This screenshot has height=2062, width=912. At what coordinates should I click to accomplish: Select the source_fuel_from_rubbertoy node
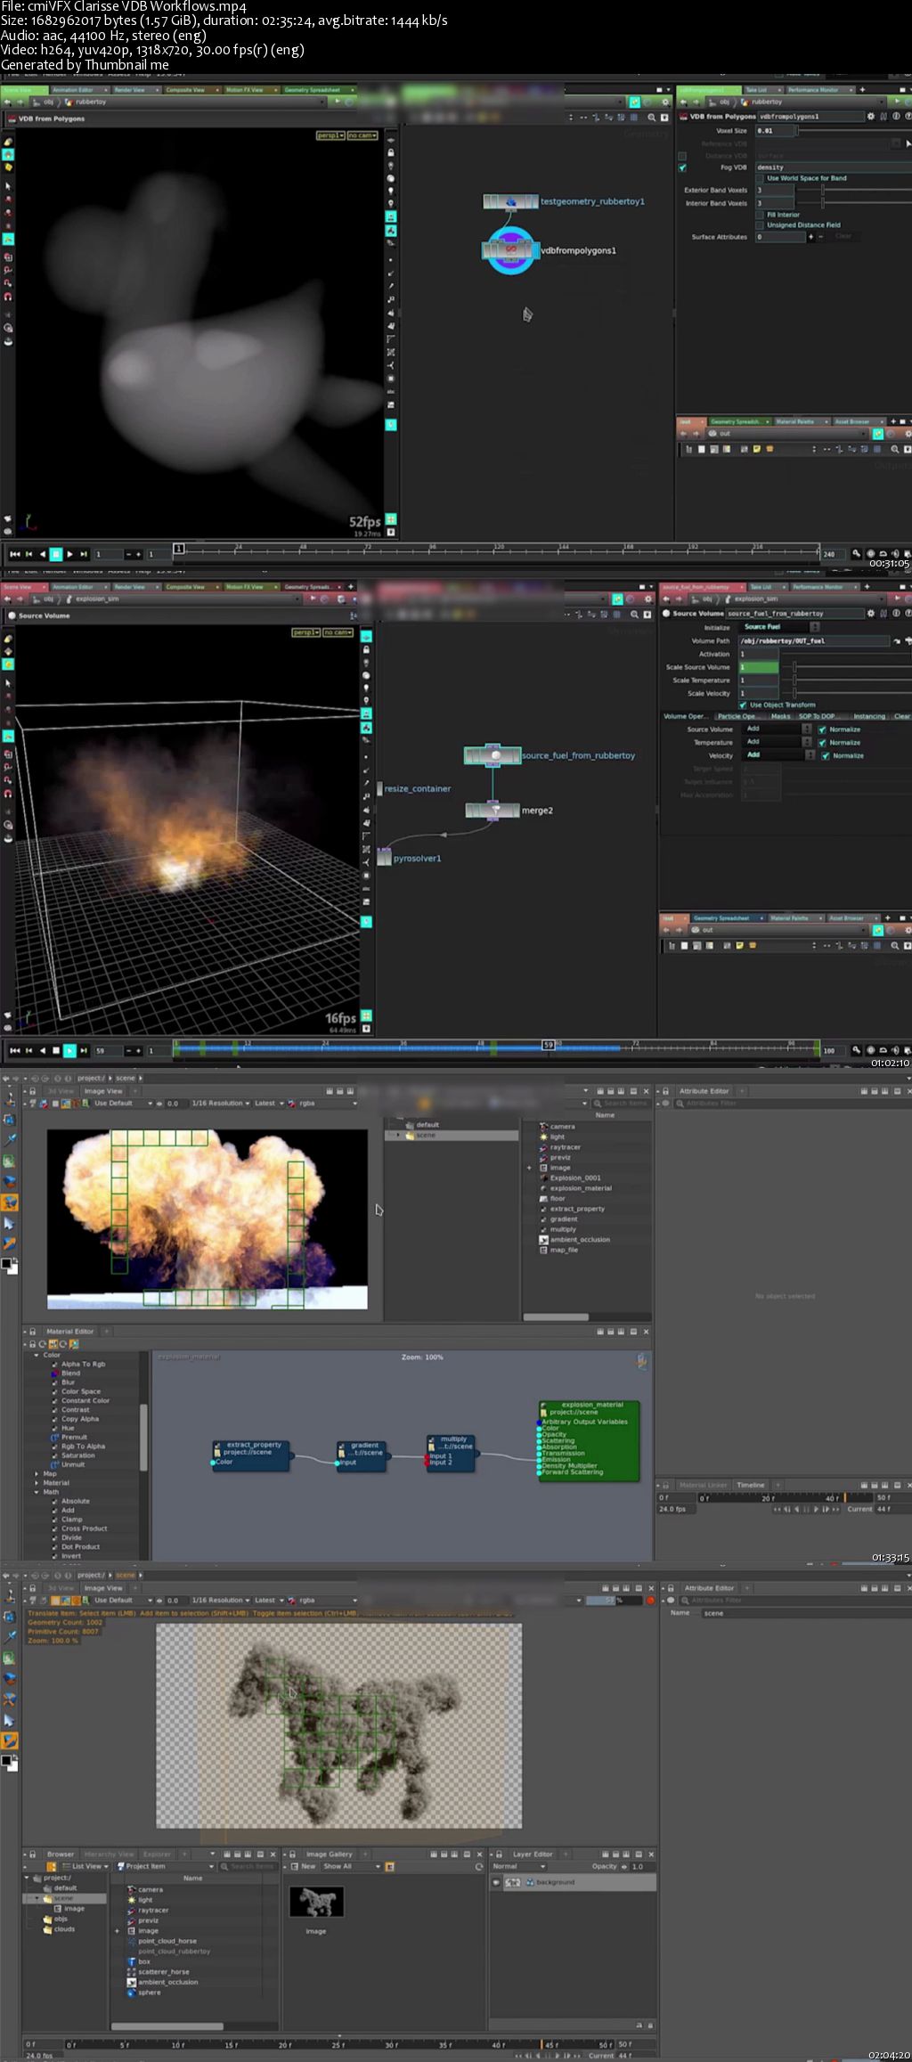click(x=493, y=755)
